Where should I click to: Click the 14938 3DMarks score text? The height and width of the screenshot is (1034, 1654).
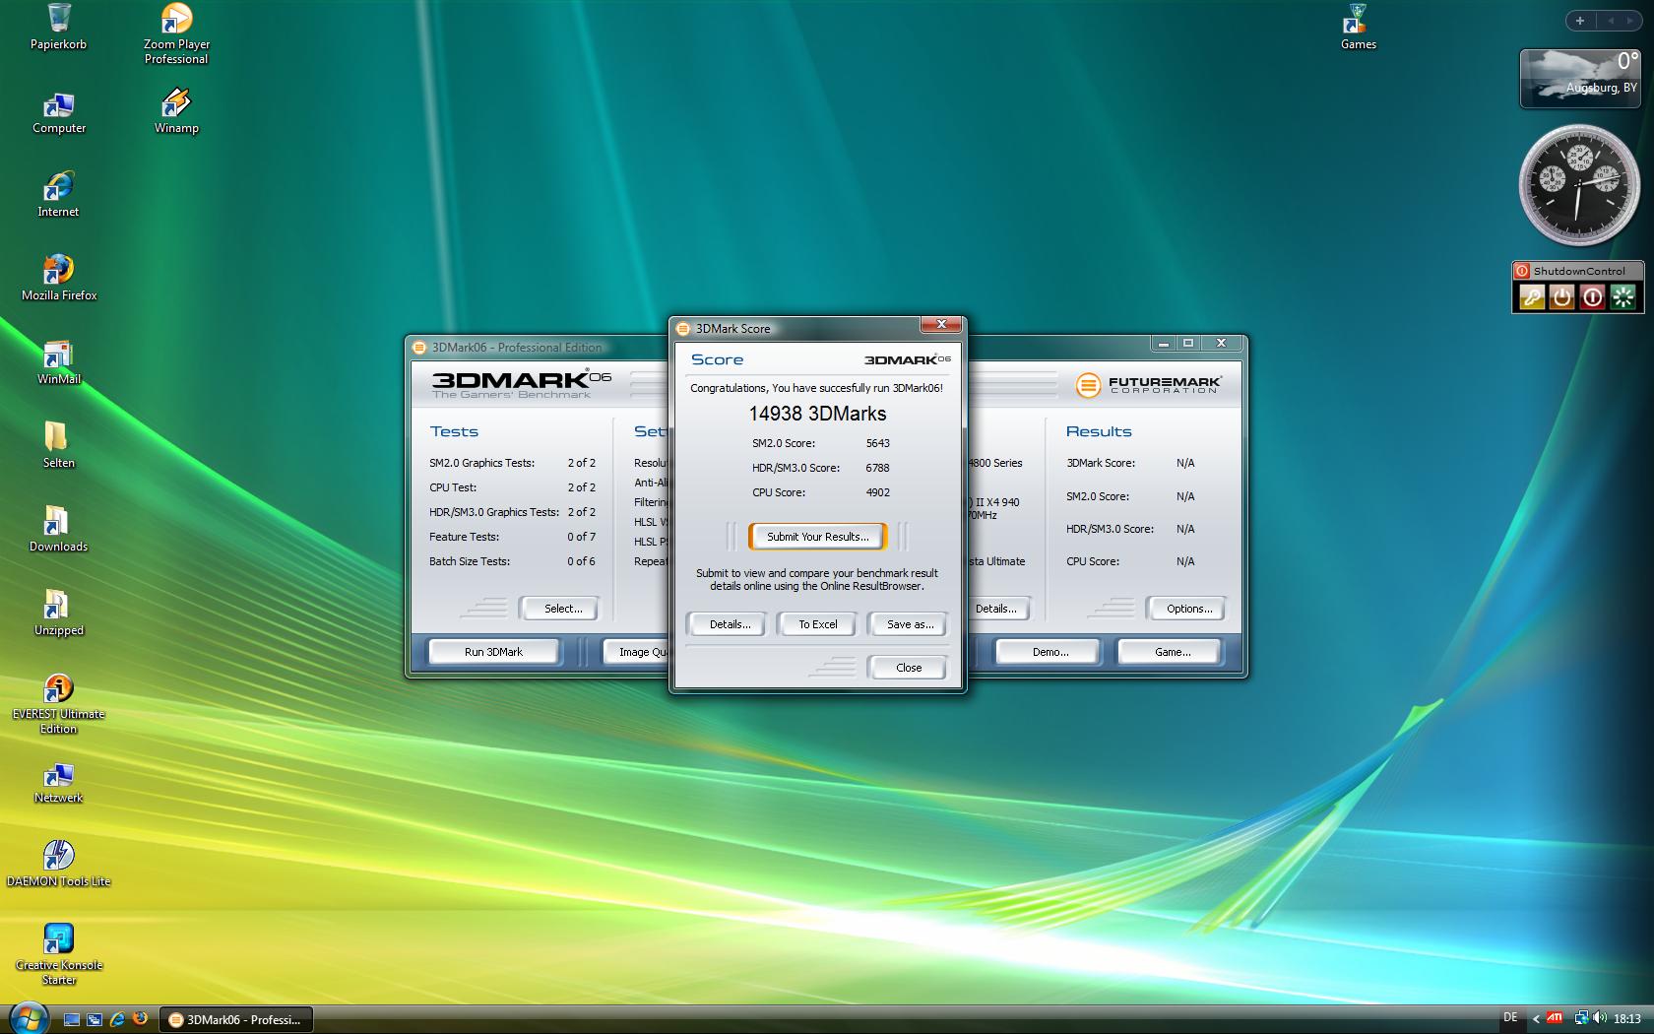[x=817, y=414]
